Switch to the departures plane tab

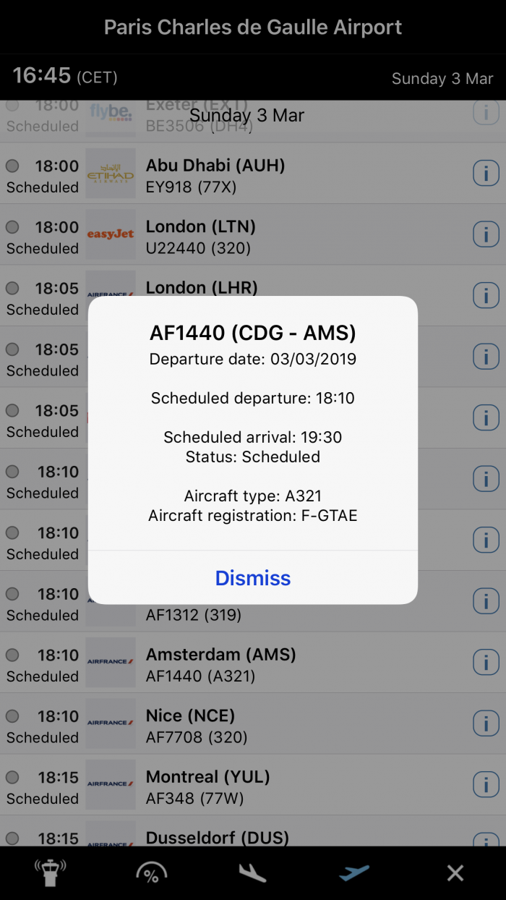[x=354, y=873]
